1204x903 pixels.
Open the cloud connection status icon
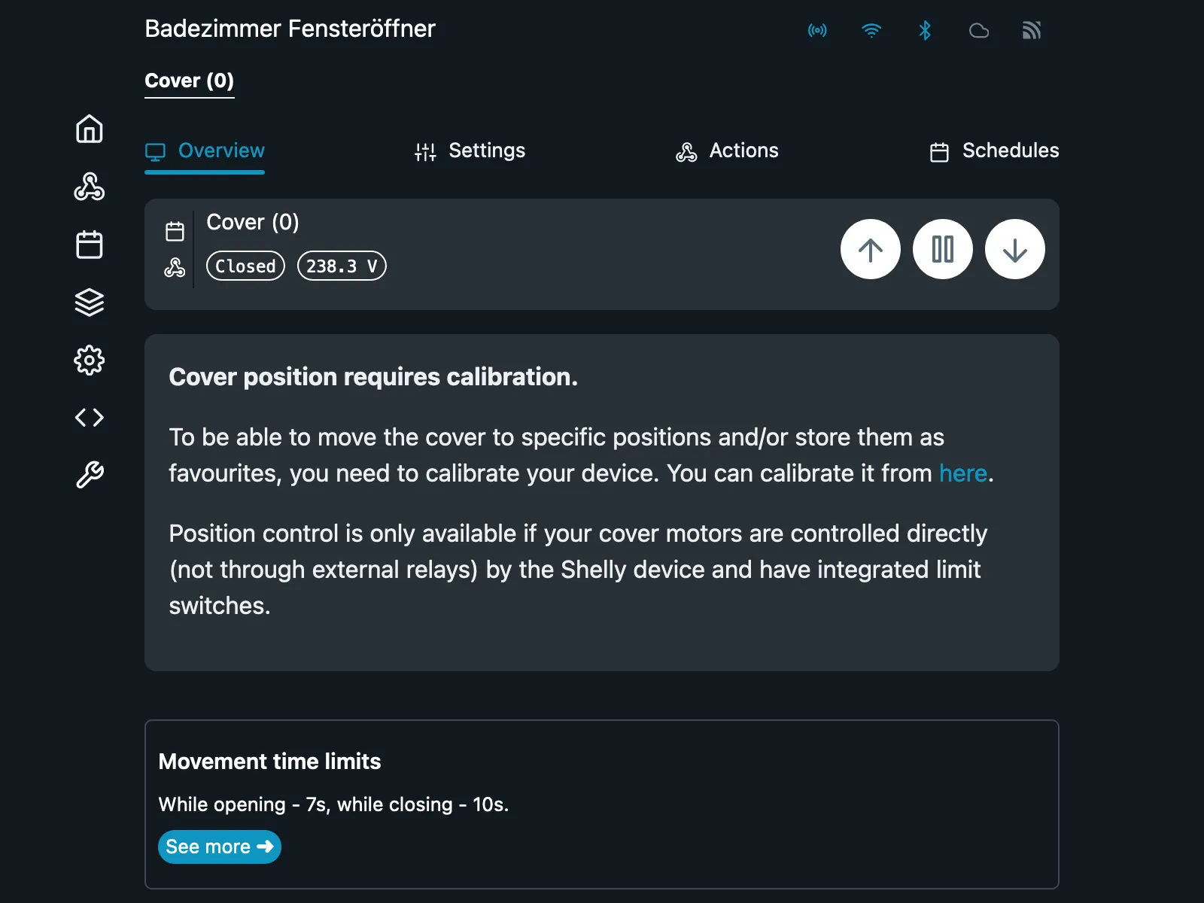(979, 30)
